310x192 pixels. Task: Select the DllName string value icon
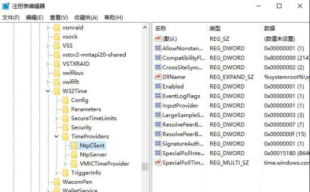tap(158, 77)
